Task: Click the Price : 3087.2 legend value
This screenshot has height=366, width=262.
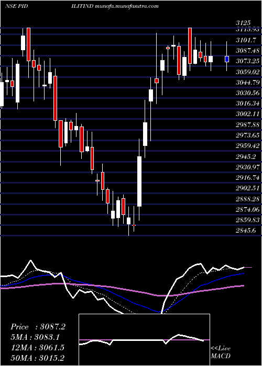Action: (38, 327)
